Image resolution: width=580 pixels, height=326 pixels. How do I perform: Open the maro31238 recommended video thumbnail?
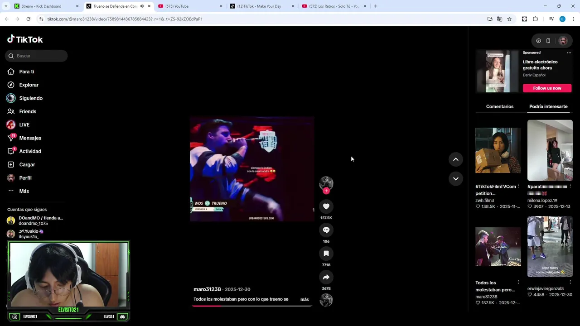click(498, 246)
